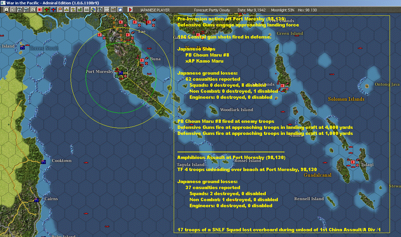
Task: Click the 'Tulagi' map label
Action: [367, 165]
